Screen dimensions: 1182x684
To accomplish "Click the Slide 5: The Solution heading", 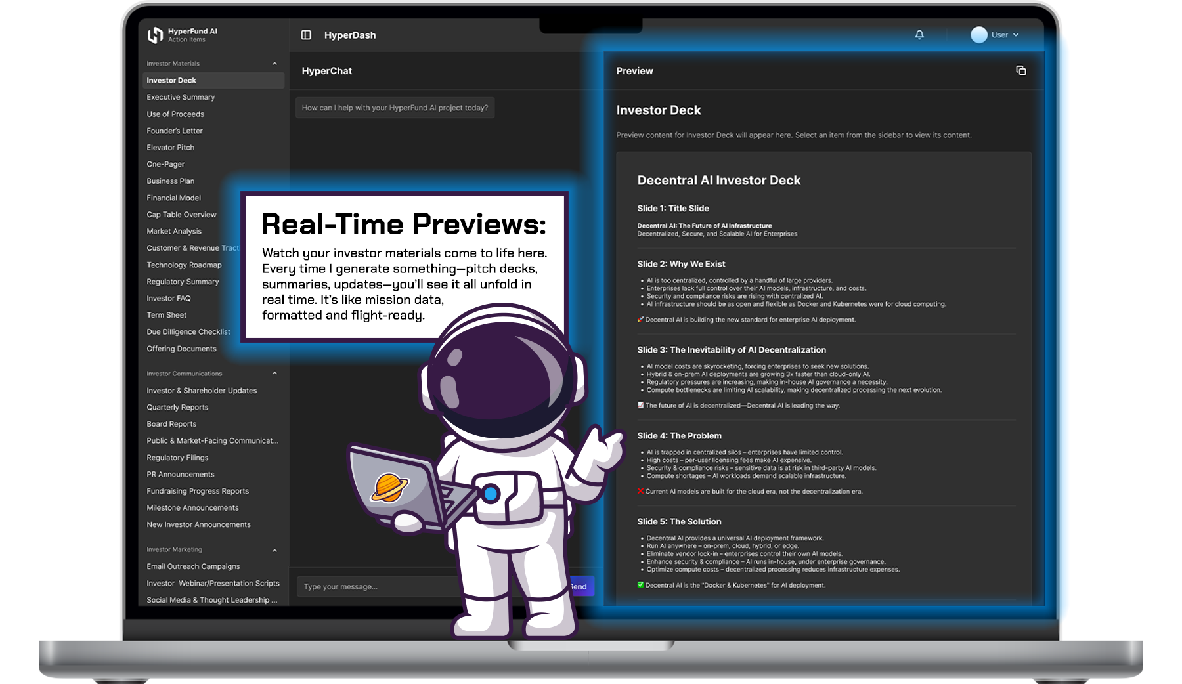I will [x=679, y=522].
